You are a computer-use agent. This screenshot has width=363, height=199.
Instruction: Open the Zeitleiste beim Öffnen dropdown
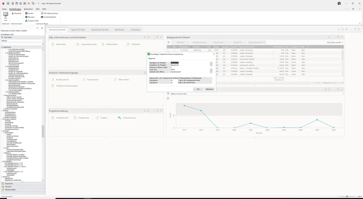click(211, 72)
